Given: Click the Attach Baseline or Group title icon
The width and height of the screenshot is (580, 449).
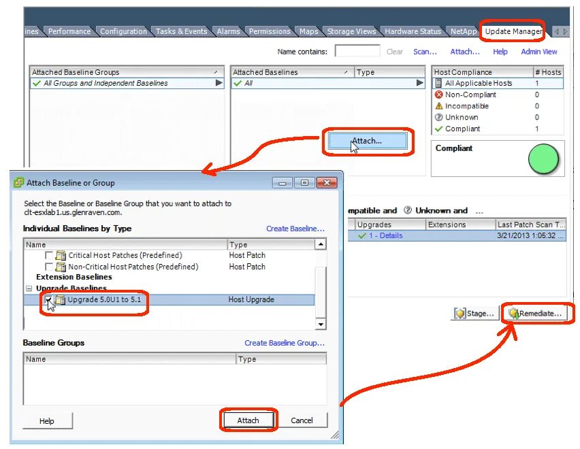Looking at the screenshot, I should click(x=18, y=182).
